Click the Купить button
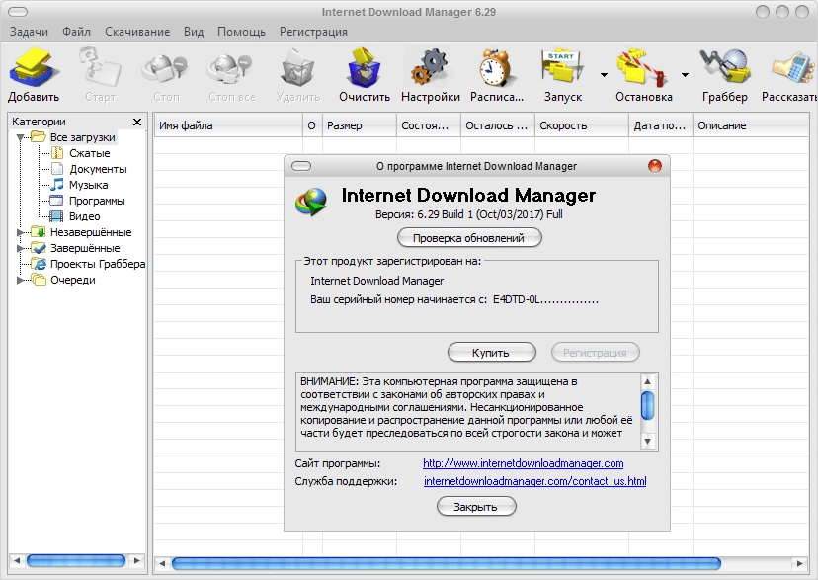This screenshot has height=580, width=818. tap(491, 353)
